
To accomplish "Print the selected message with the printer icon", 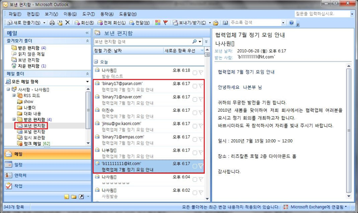I will 52,22.
